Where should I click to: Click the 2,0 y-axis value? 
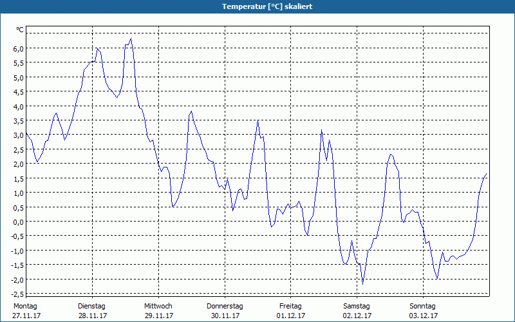[19, 164]
